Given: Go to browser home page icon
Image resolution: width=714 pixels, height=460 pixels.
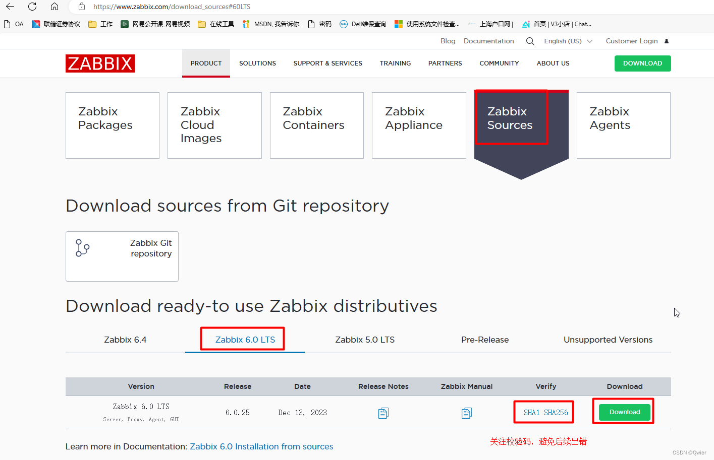Looking at the screenshot, I should point(54,7).
